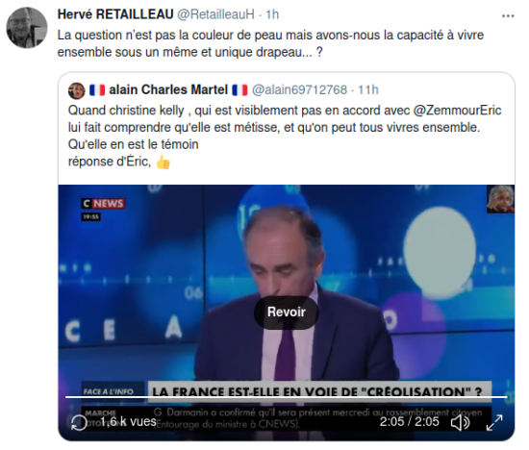Click the 11h quoted tweet timestamp

pos(368,90)
